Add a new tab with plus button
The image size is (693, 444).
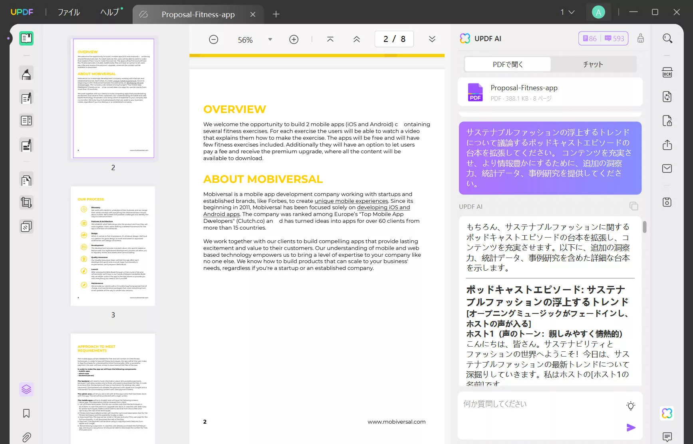[276, 14]
